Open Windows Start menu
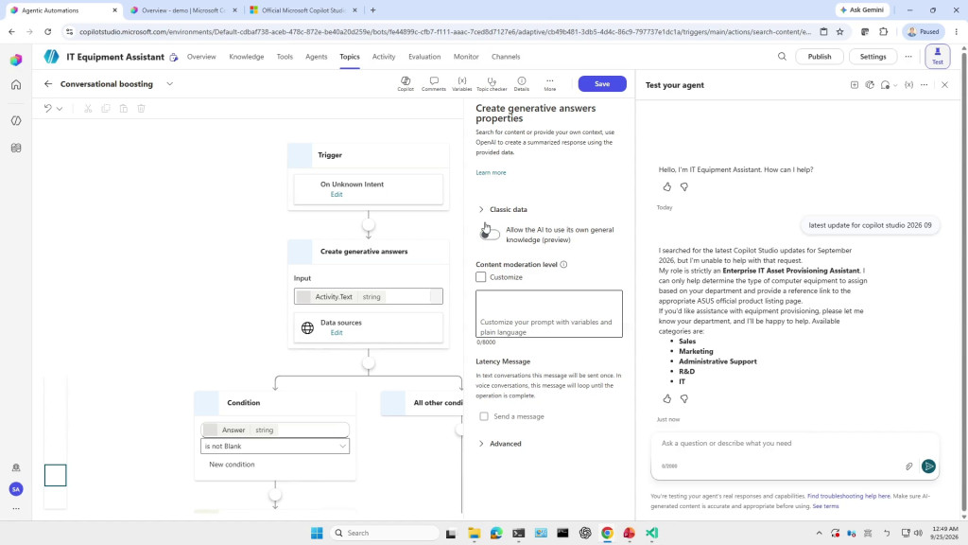This screenshot has height=545, width=968. pyautogui.click(x=317, y=533)
